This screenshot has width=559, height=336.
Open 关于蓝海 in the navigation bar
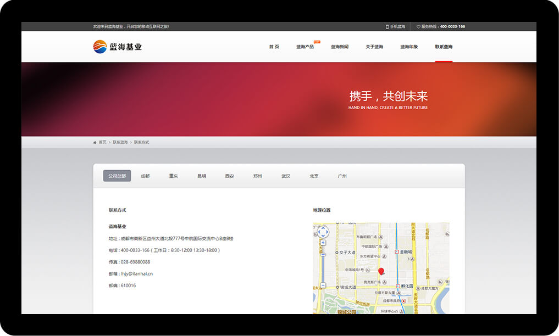(374, 47)
